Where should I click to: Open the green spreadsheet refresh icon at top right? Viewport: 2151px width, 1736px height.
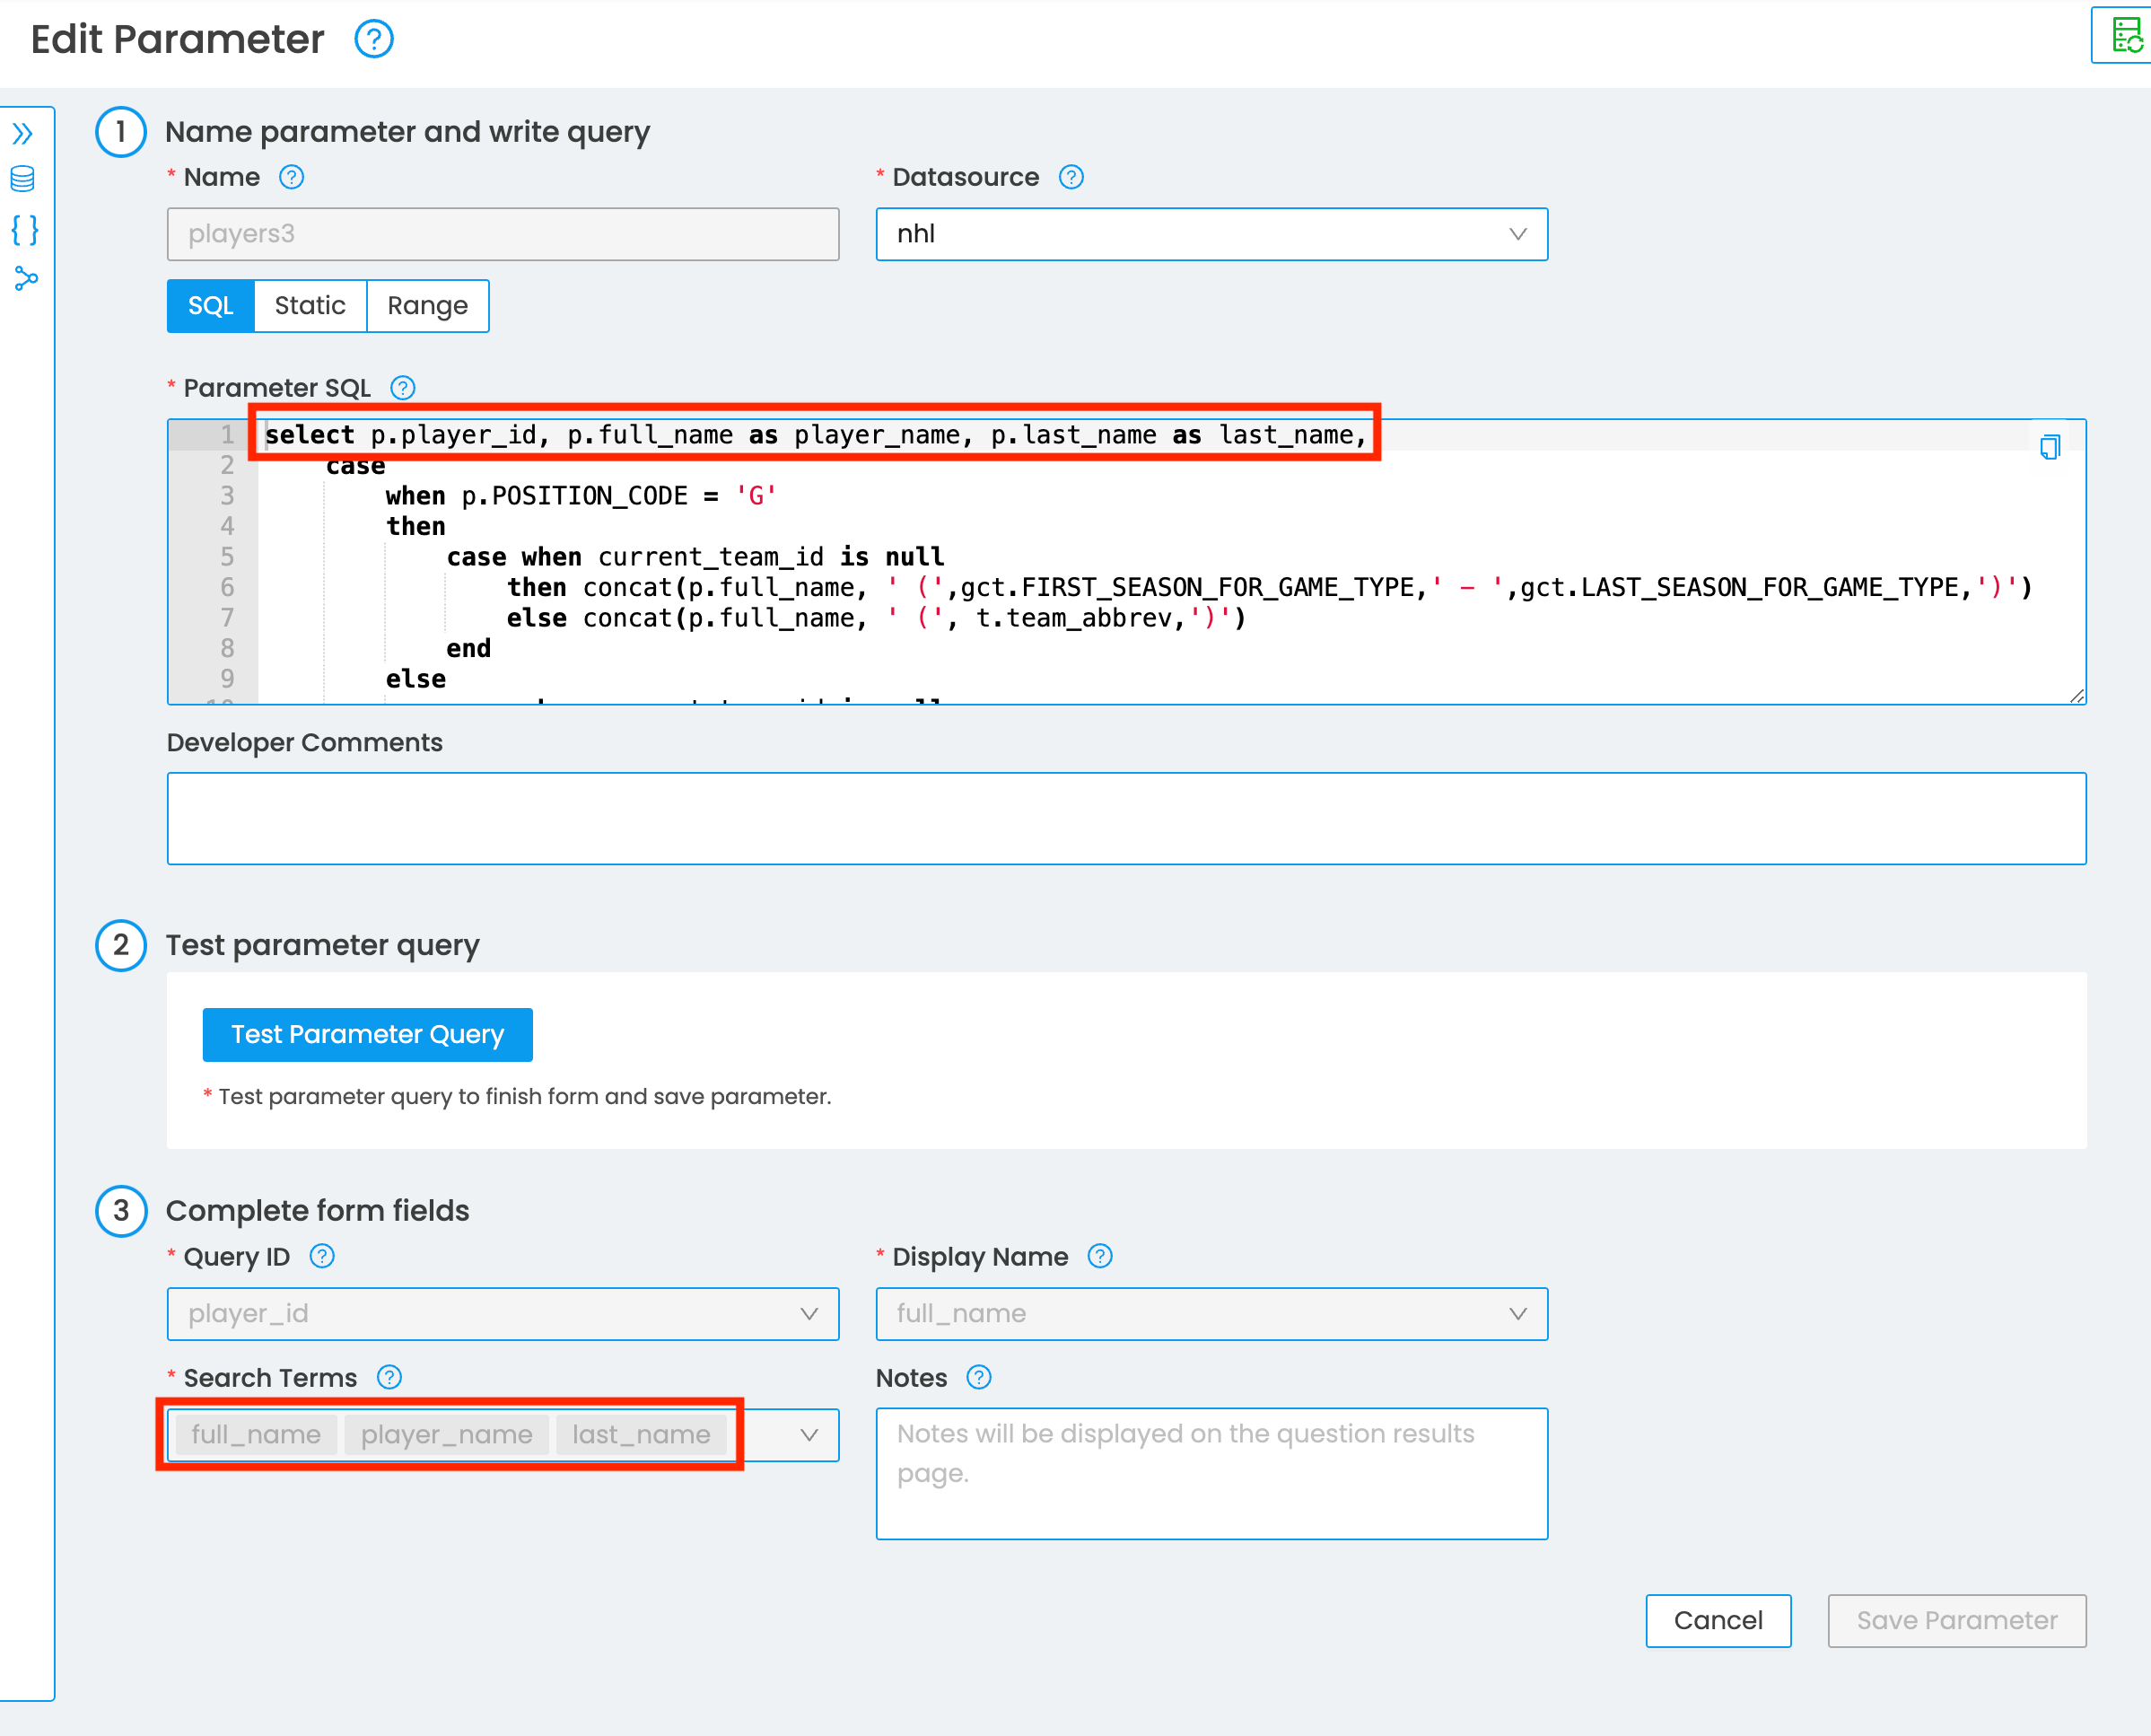[x=2125, y=36]
